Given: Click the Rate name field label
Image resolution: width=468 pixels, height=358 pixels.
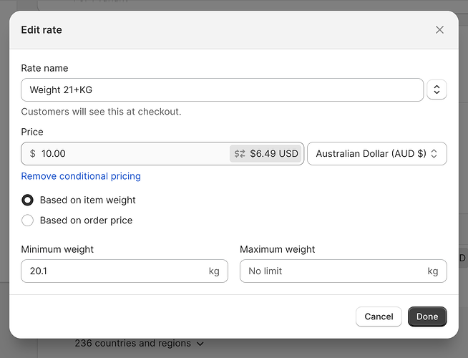Looking at the screenshot, I should click(x=45, y=68).
